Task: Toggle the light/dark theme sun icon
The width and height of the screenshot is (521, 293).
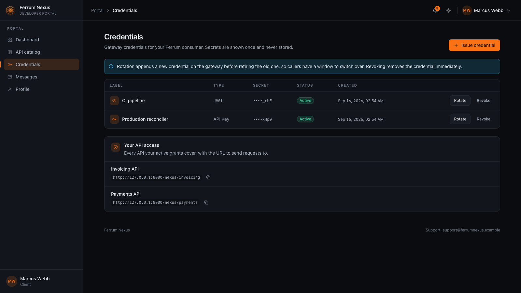Action: [448, 10]
